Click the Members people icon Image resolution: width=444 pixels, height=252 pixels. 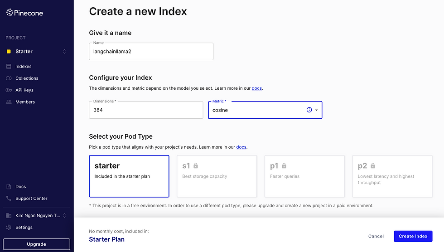(x=9, y=102)
